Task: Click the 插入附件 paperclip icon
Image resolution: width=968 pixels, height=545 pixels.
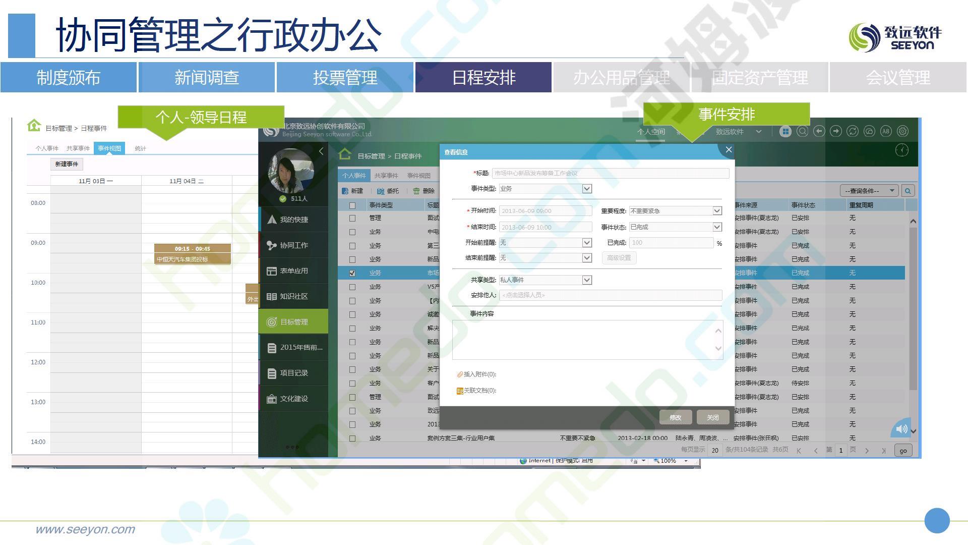Action: 459,374
